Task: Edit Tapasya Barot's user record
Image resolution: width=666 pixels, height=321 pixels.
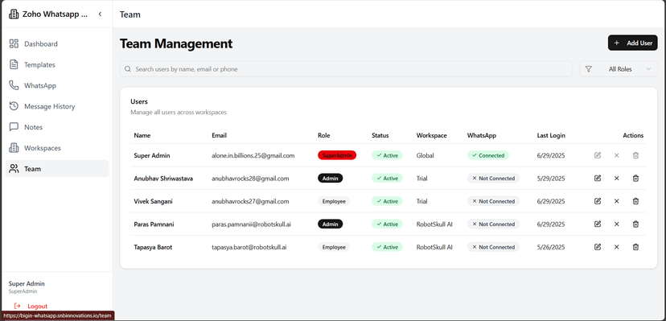Action: click(598, 247)
